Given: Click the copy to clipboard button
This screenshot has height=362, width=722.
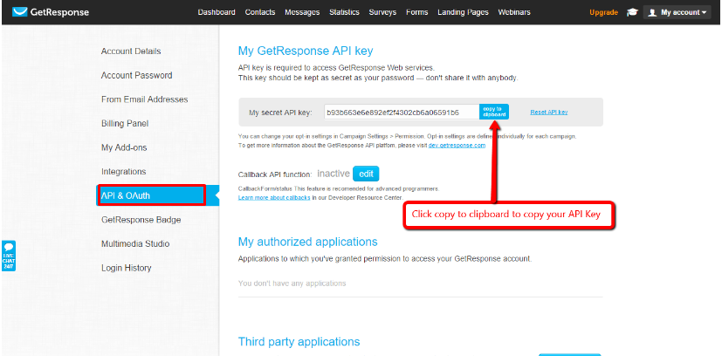Looking at the screenshot, I should [493, 112].
